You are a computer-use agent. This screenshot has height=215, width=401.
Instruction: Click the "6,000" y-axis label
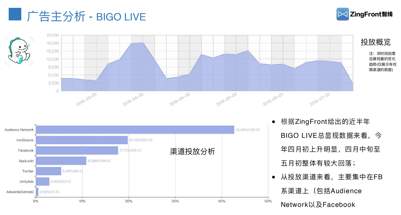click(x=54, y=75)
